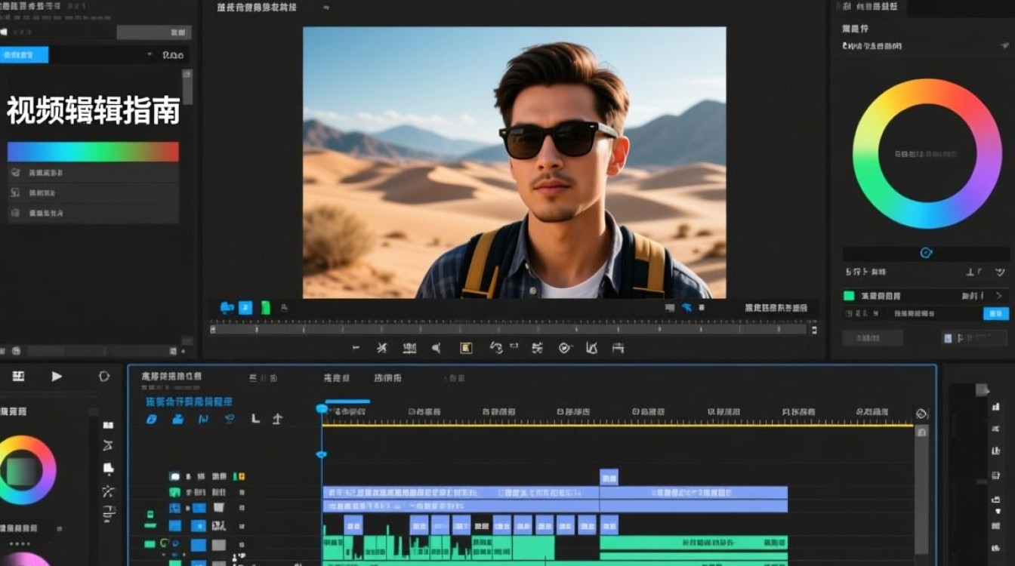
Task: Click the small blue button in the right panel
Action: click(x=996, y=313)
